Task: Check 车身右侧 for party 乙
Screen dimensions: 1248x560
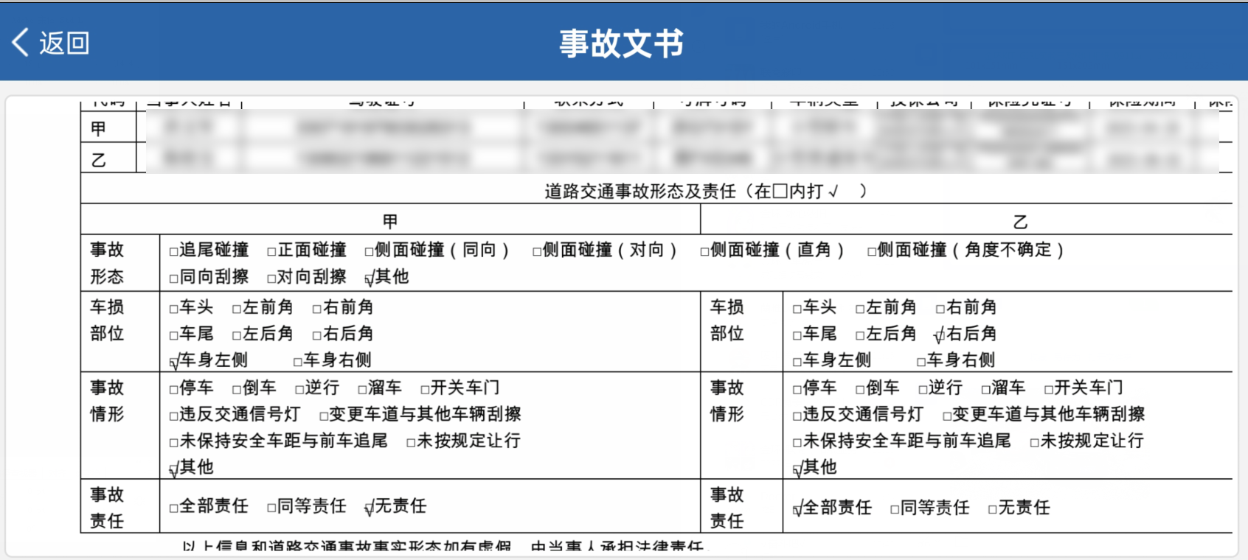Action: click(921, 362)
